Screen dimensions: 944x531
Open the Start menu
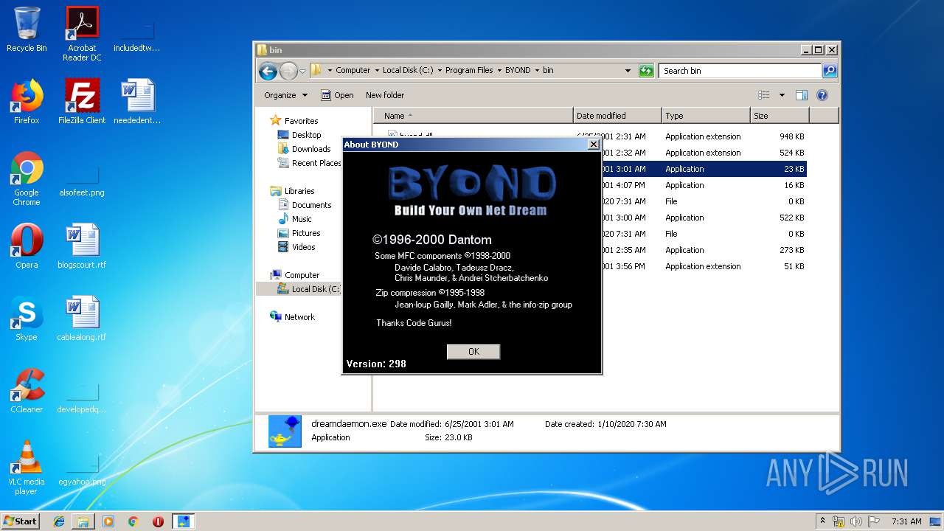tap(21, 521)
